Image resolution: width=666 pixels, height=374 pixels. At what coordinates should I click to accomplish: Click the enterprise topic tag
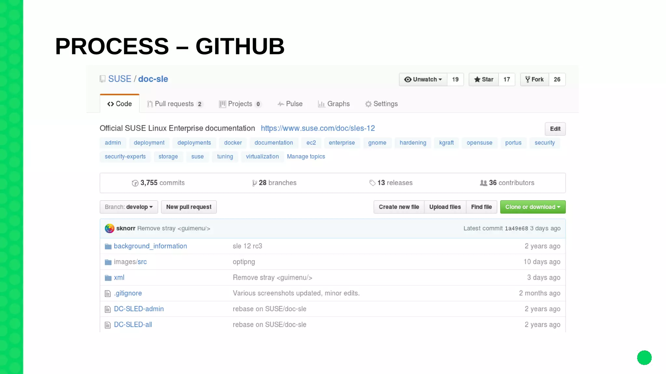342,143
